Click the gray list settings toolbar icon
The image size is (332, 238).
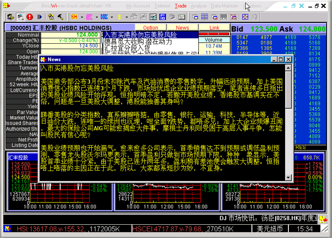point(255,17)
